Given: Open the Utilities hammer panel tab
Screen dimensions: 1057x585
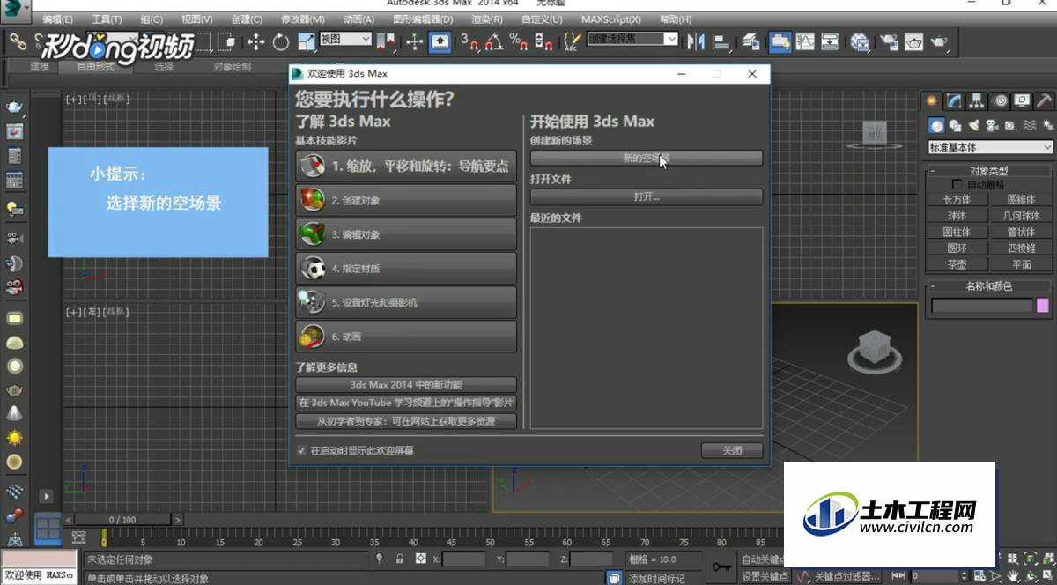Looking at the screenshot, I should [1045, 100].
